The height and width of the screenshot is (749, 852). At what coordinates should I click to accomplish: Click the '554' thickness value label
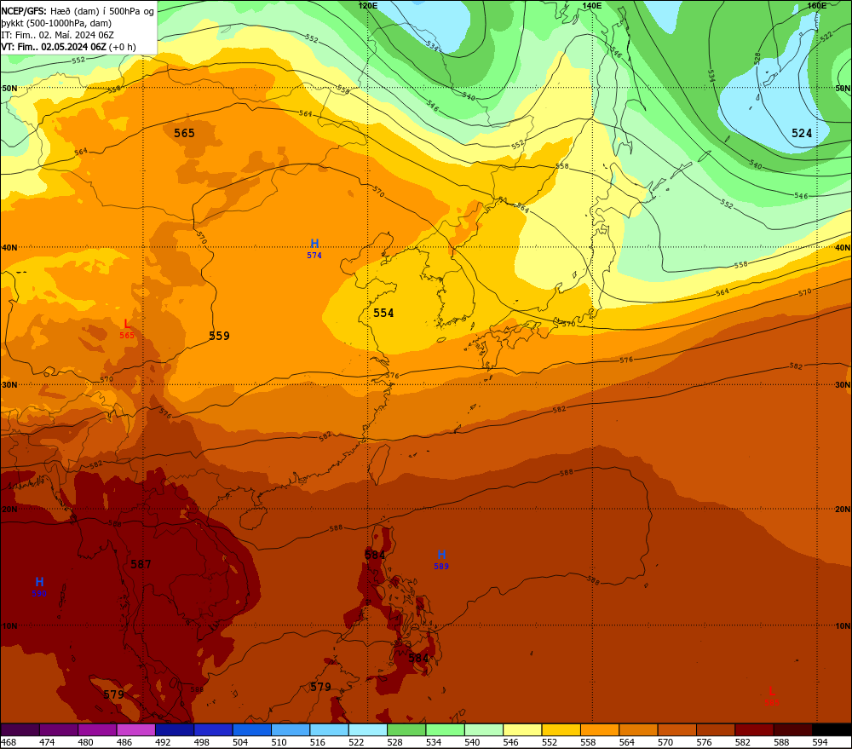point(383,313)
